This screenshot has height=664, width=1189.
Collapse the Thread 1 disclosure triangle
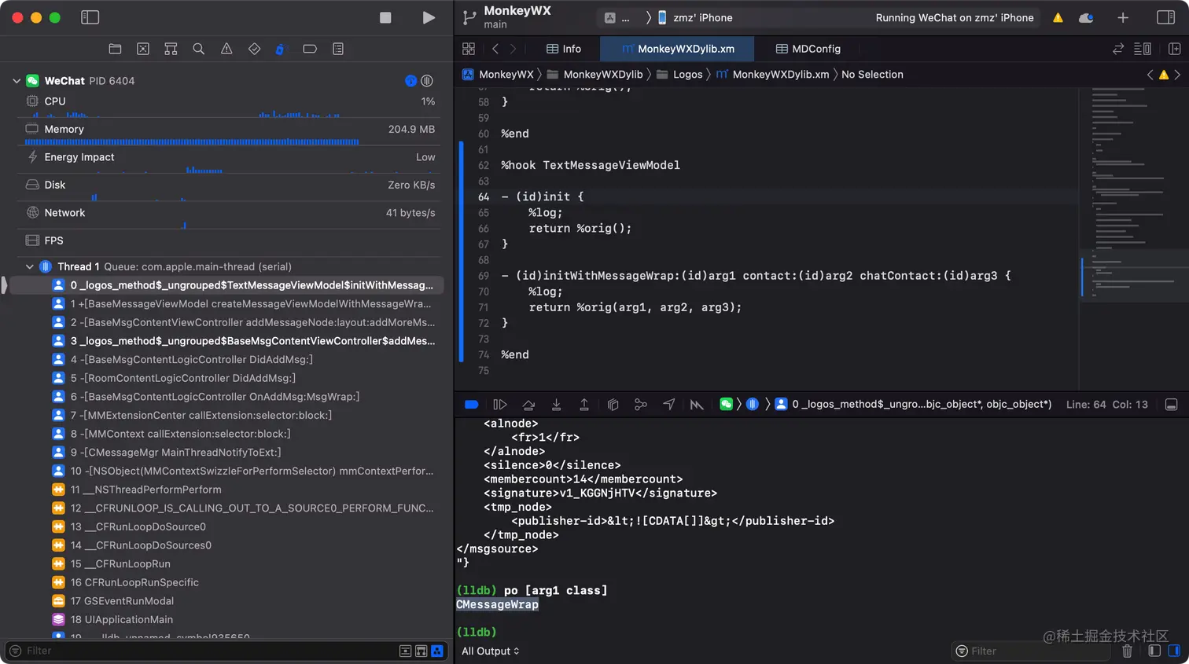click(30, 266)
